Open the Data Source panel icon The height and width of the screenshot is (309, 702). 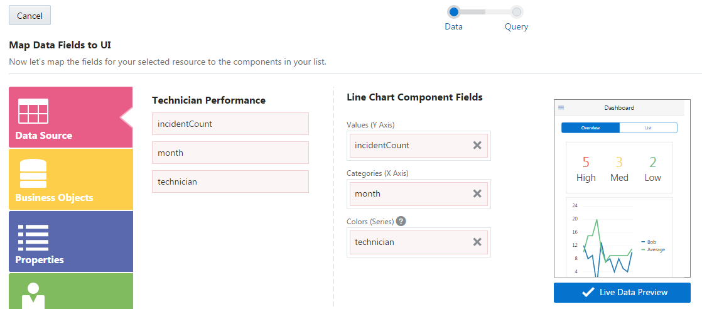33,112
